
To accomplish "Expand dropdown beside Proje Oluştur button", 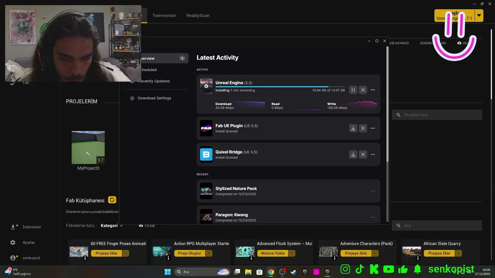I will (209, 253).
